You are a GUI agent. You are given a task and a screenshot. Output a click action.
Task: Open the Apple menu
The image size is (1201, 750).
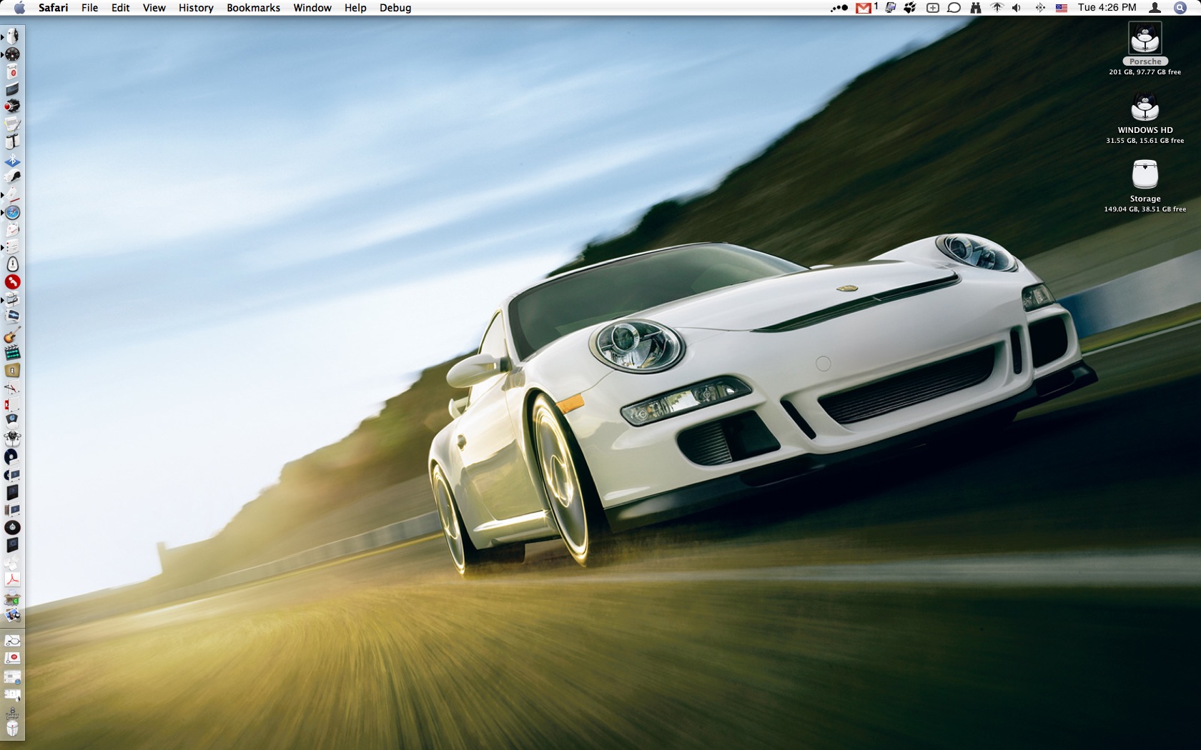(19, 8)
